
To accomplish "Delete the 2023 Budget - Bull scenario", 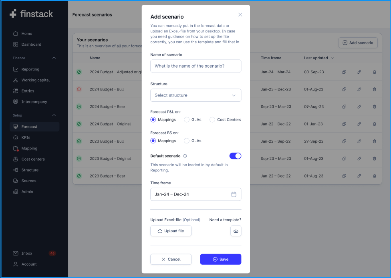I will click(x=374, y=141).
